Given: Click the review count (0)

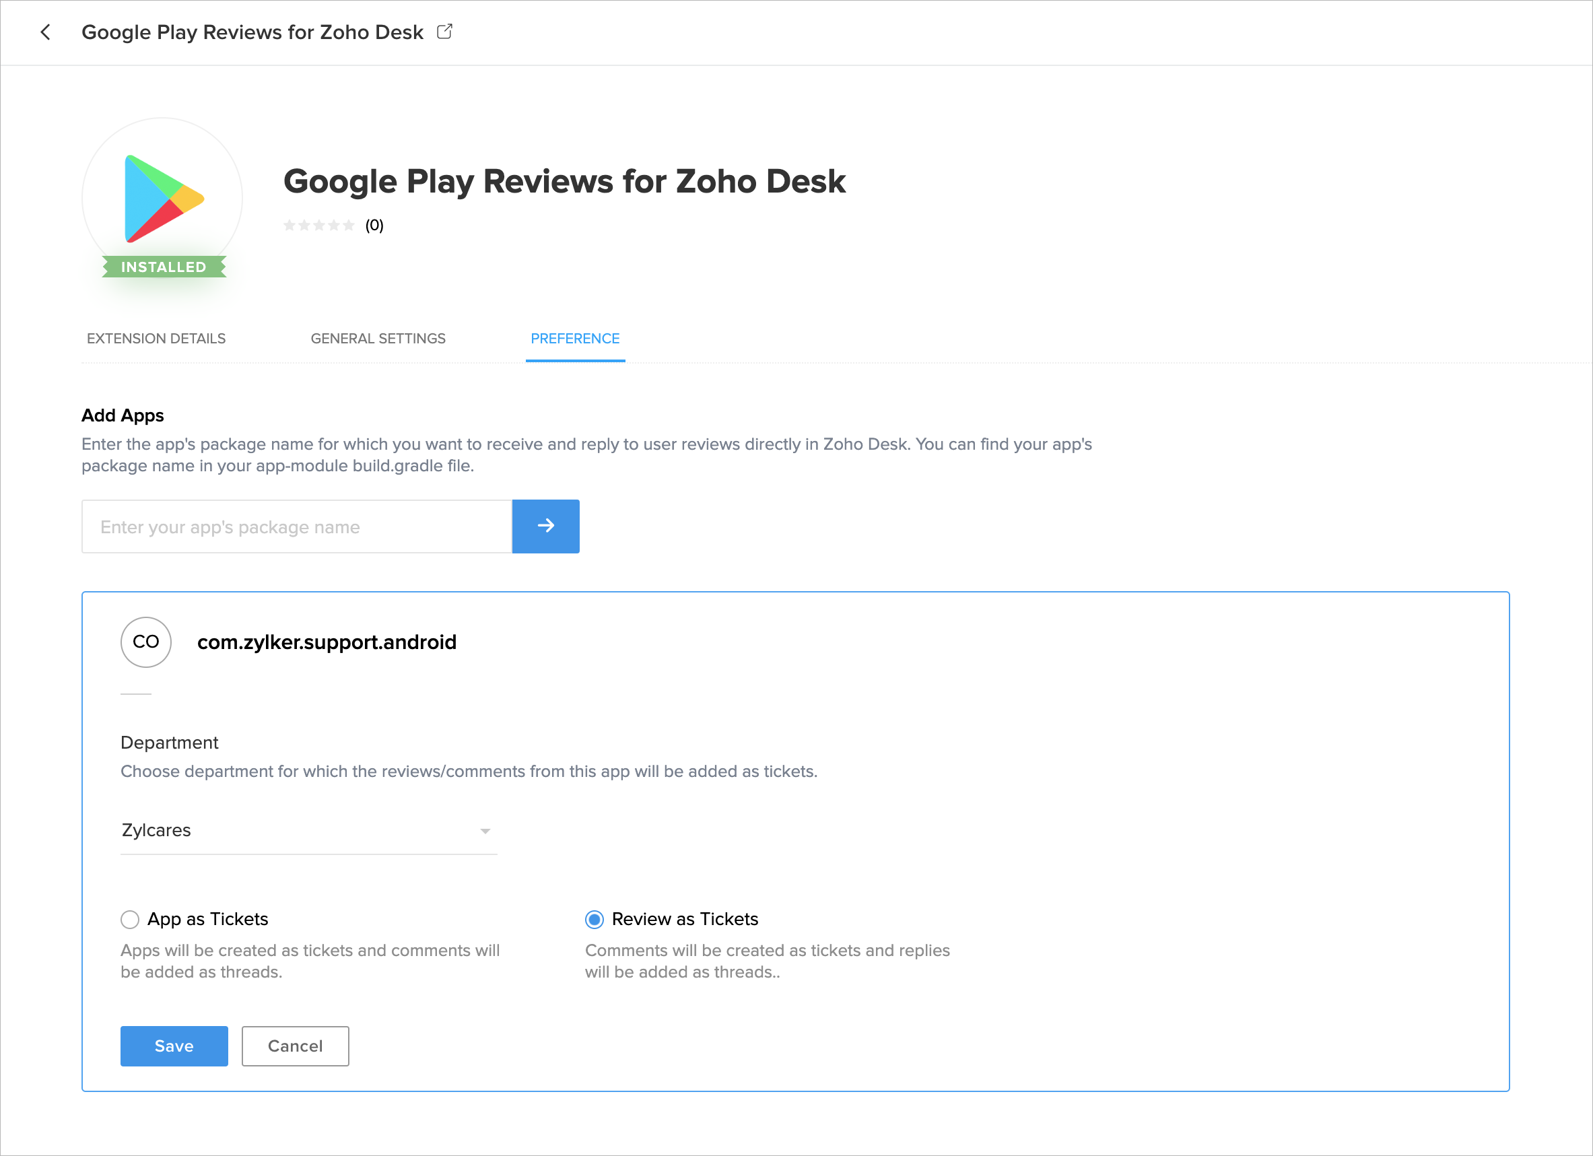Looking at the screenshot, I should (x=374, y=226).
